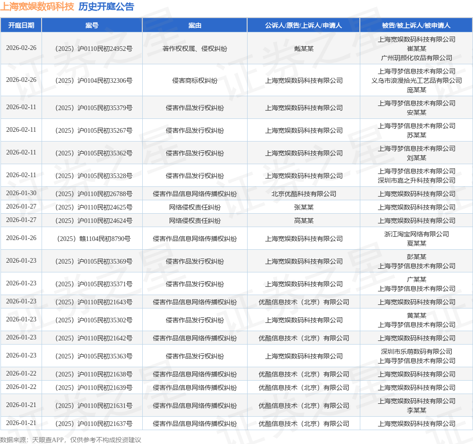Select case number 沪0105民初35371号
473x444 pixels.
(x=105, y=284)
